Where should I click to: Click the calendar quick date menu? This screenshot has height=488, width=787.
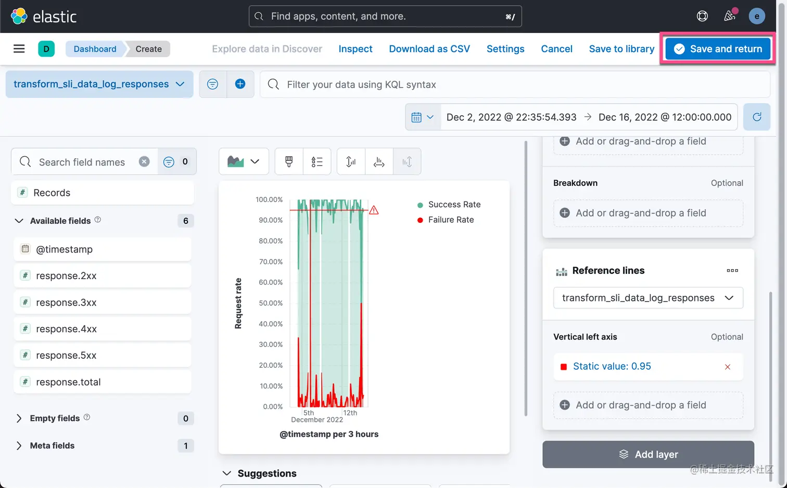[x=423, y=117]
